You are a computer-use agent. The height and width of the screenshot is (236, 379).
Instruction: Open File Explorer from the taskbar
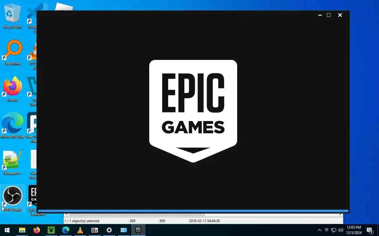[22, 230]
